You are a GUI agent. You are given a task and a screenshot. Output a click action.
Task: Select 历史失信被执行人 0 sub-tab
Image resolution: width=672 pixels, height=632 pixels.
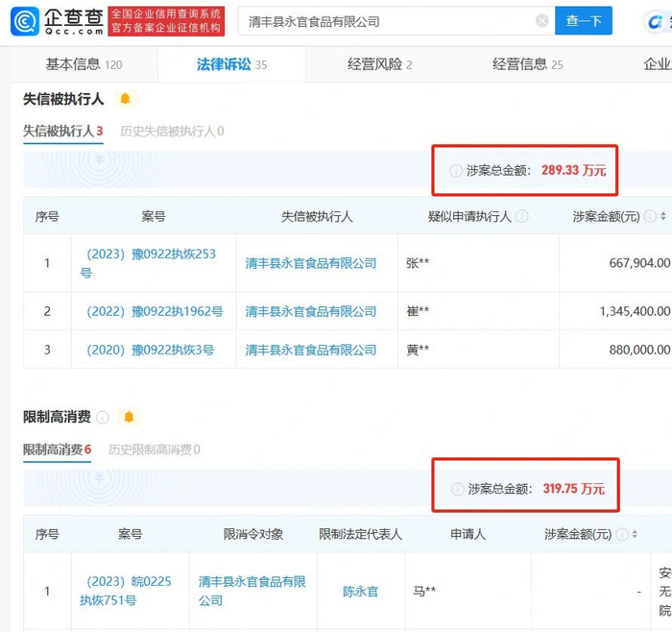tap(172, 132)
